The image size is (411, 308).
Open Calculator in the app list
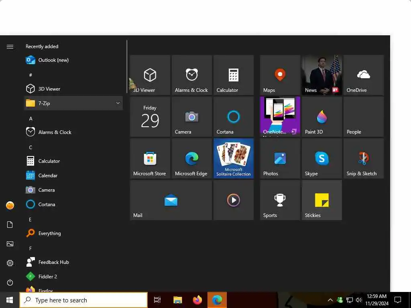click(x=73, y=161)
